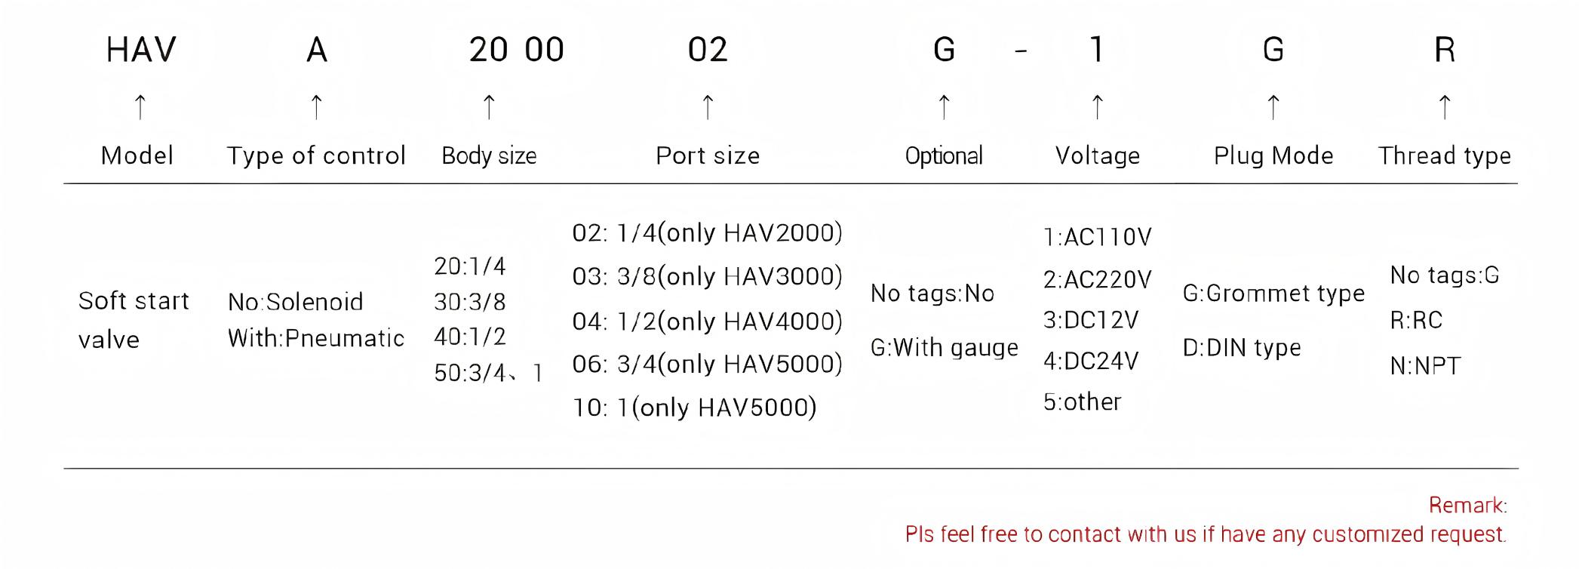Click the G:With gauge option
The width and height of the screenshot is (1579, 569).
944,348
